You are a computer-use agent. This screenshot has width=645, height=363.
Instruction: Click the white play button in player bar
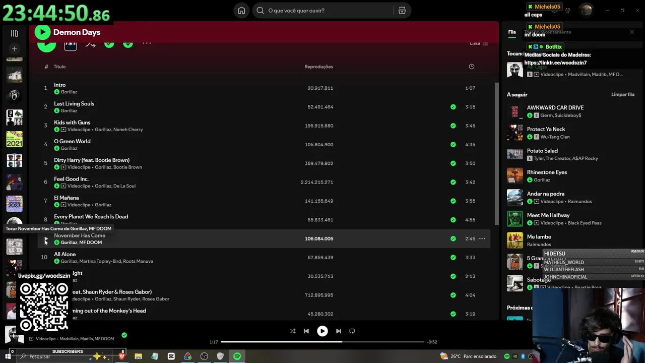click(x=322, y=331)
